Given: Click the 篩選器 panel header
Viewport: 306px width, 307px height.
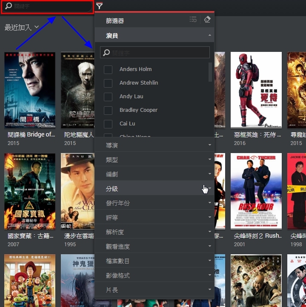Looking at the screenshot, I should [x=115, y=20].
